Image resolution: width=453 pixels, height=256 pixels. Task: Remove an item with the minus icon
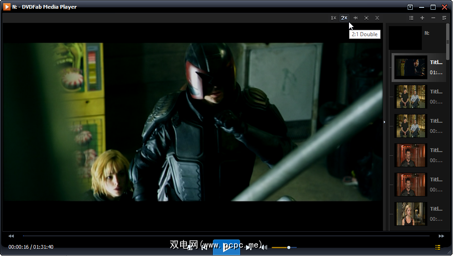coord(433,18)
